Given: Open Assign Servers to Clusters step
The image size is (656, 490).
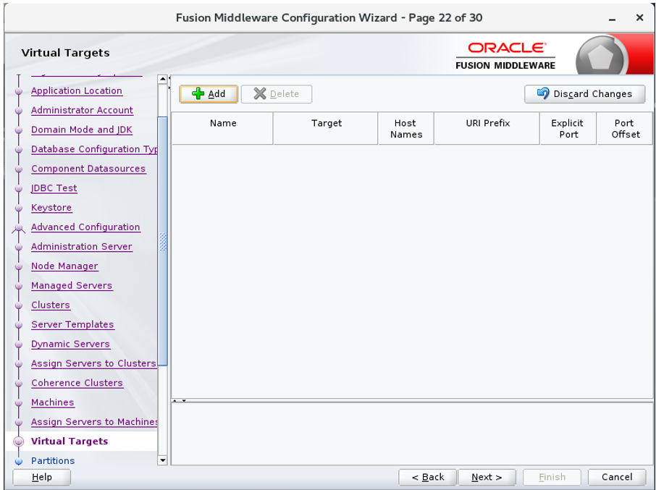Looking at the screenshot, I should click(93, 363).
